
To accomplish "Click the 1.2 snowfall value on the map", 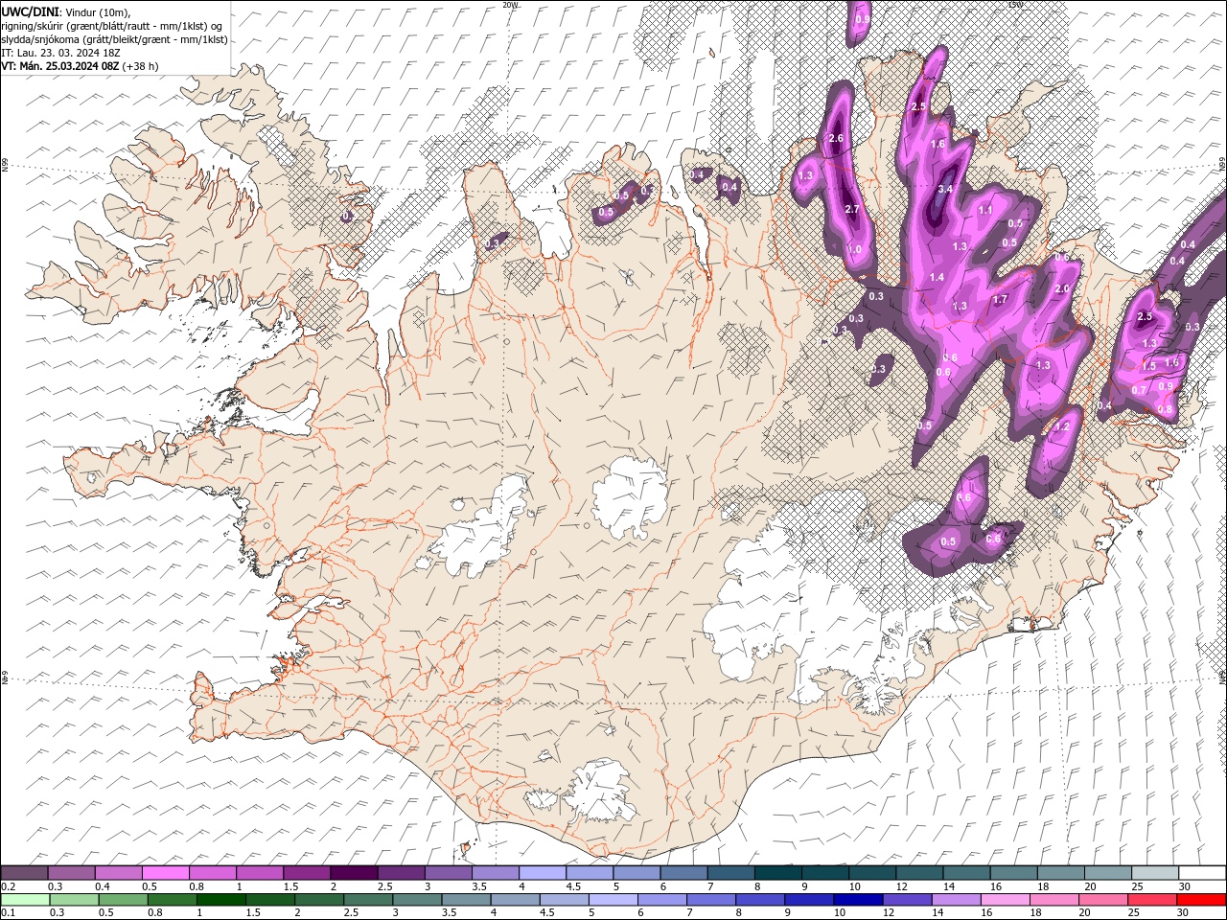I will 1061,427.
